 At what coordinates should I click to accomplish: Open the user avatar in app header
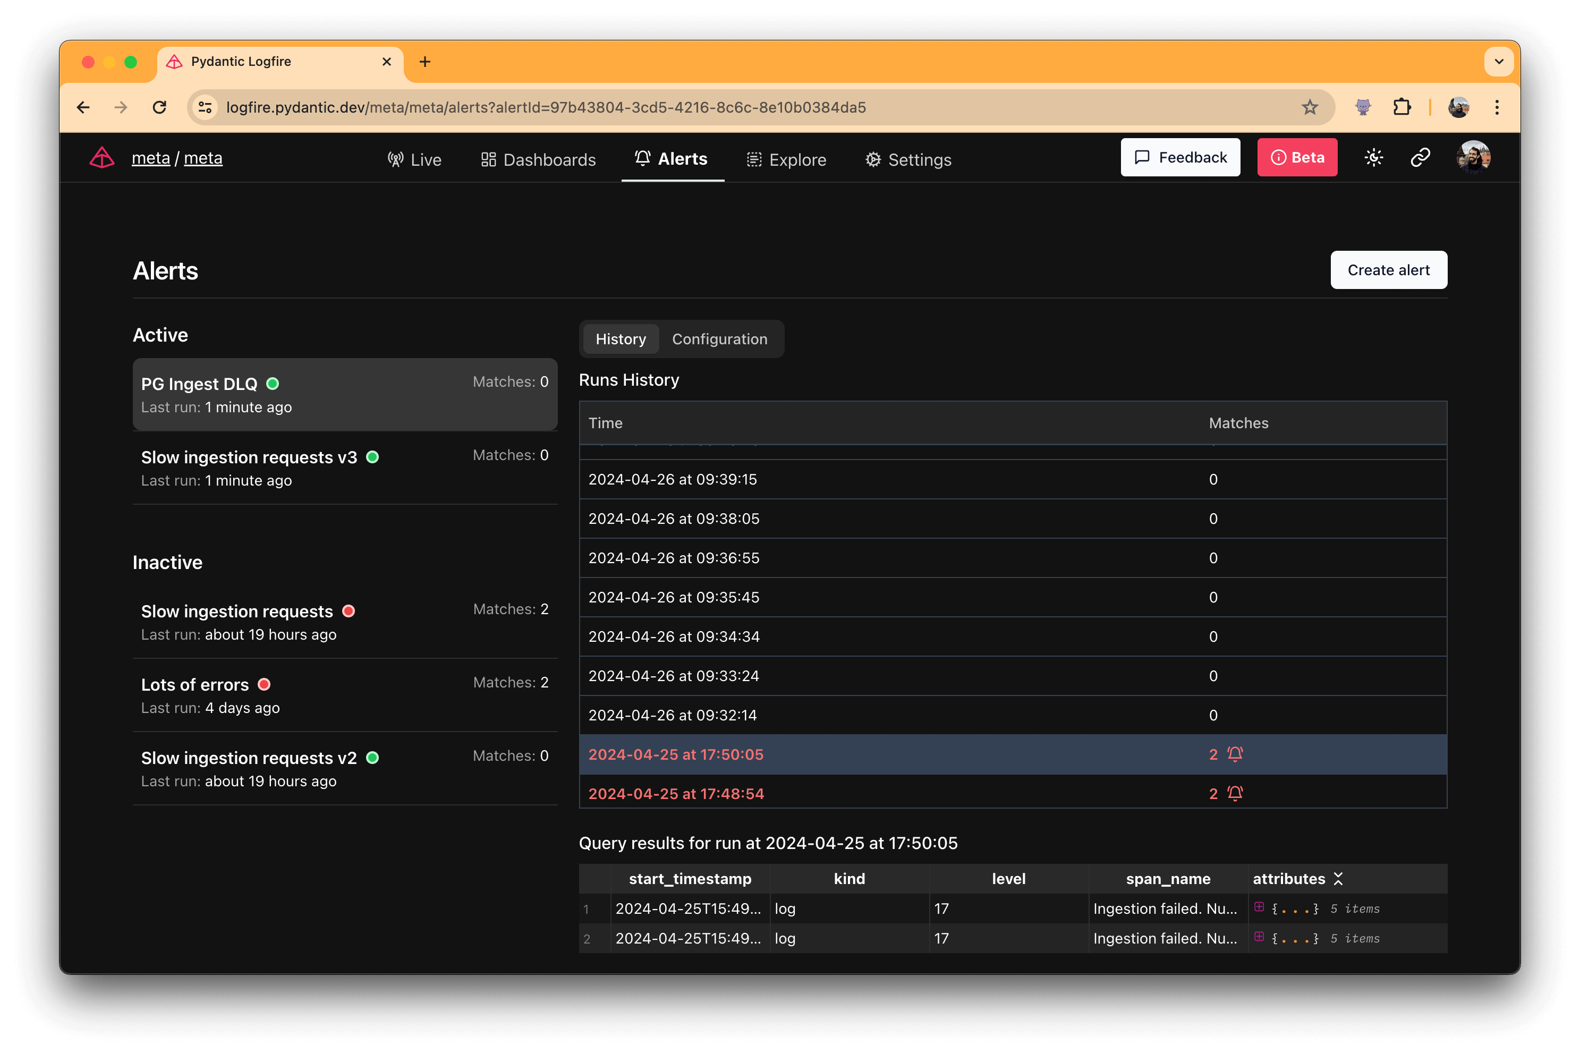point(1473,158)
